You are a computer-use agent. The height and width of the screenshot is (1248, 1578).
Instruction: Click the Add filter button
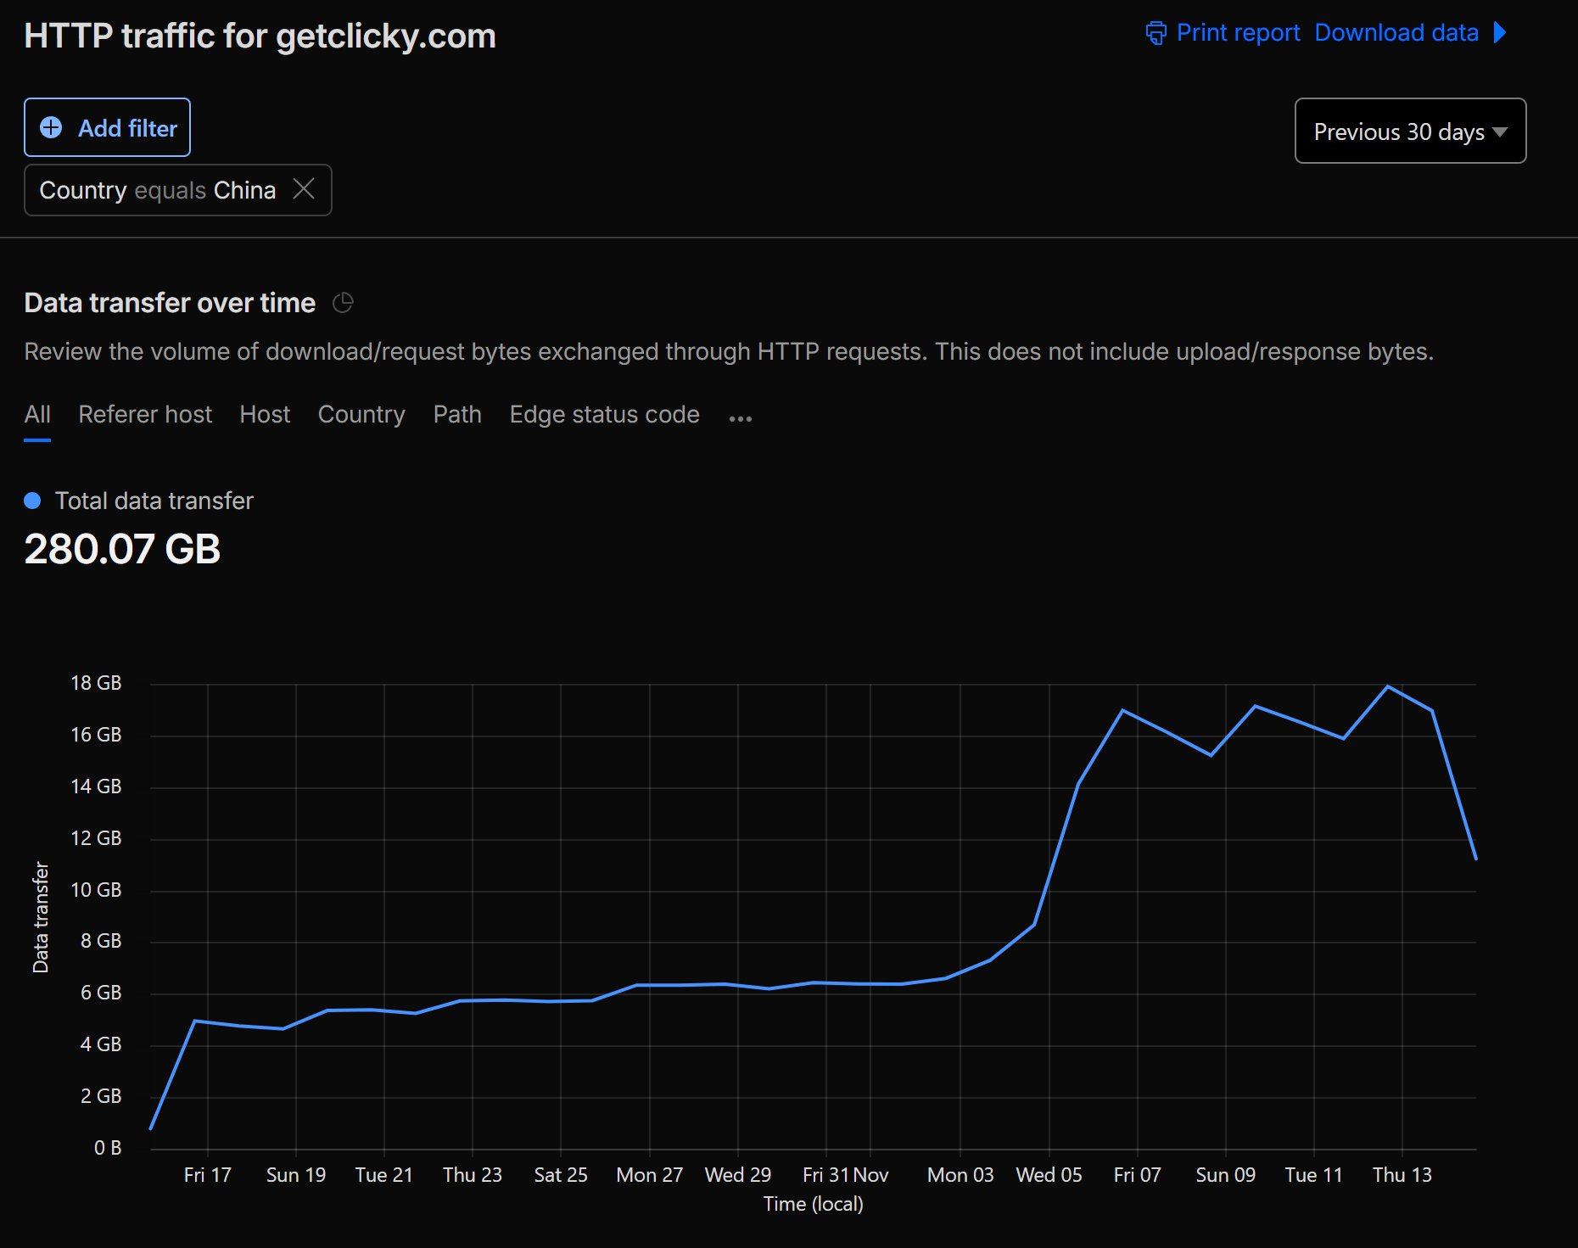tap(107, 127)
